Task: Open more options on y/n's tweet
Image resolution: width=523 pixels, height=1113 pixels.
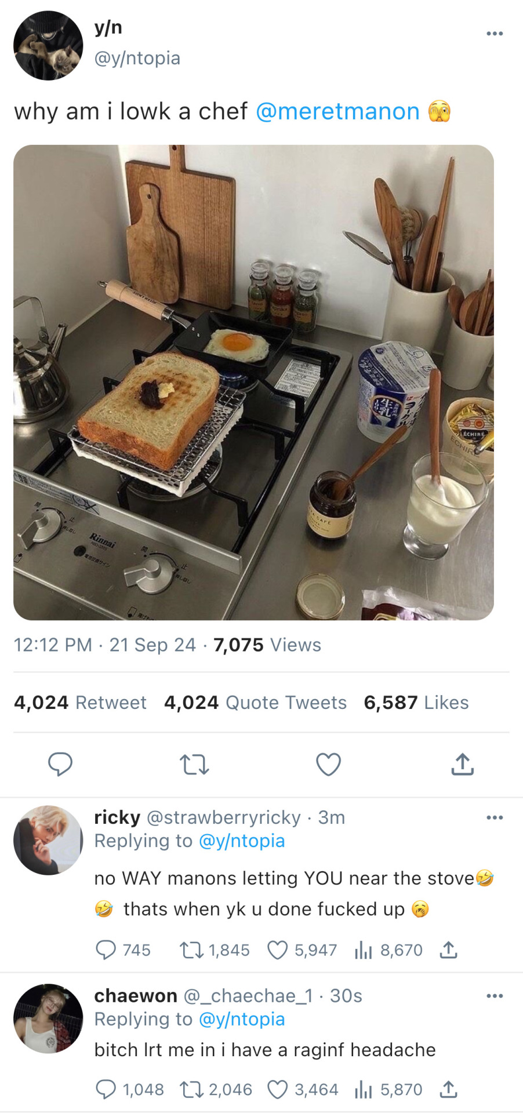Action: (x=495, y=34)
